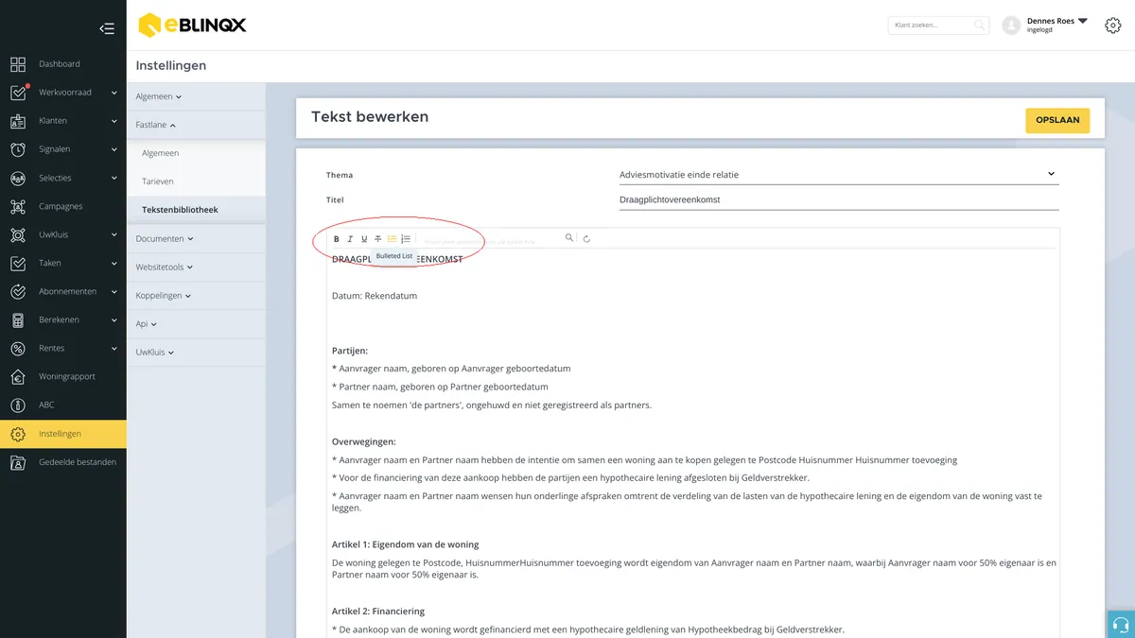The height and width of the screenshot is (638, 1135).
Task: Click the refresh icon in editor toolbar
Action: pos(586,239)
